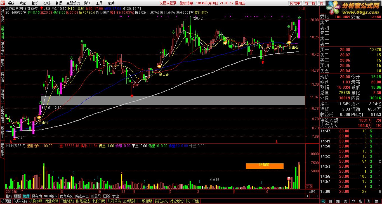The width and height of the screenshot is (382, 204).
Task: Select the 笔 tab in the quote panel
Action: pyautogui.click(x=323, y=201)
